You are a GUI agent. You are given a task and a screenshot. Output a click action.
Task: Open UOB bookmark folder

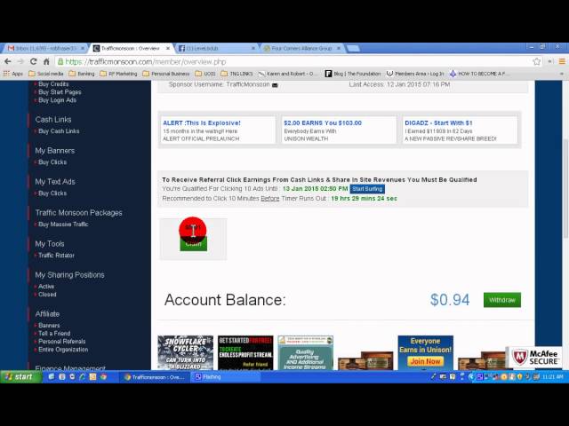tap(205, 74)
